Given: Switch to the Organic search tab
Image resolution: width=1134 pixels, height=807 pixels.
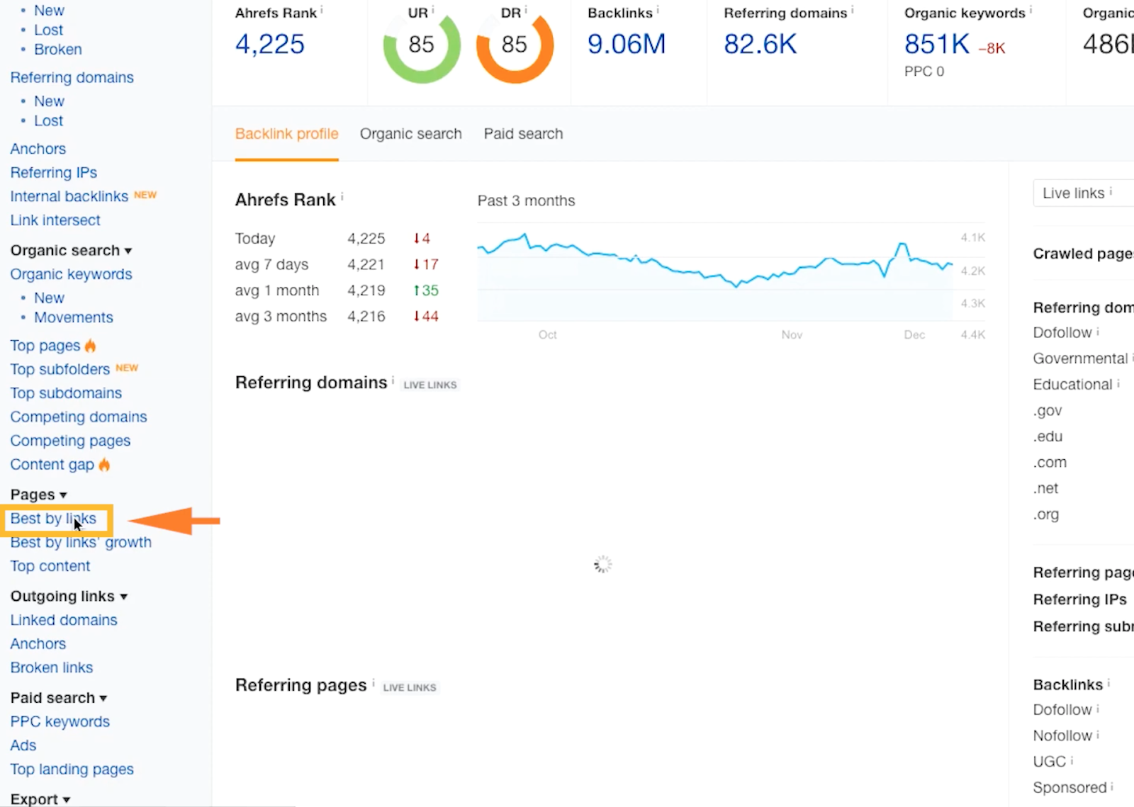Looking at the screenshot, I should [410, 134].
